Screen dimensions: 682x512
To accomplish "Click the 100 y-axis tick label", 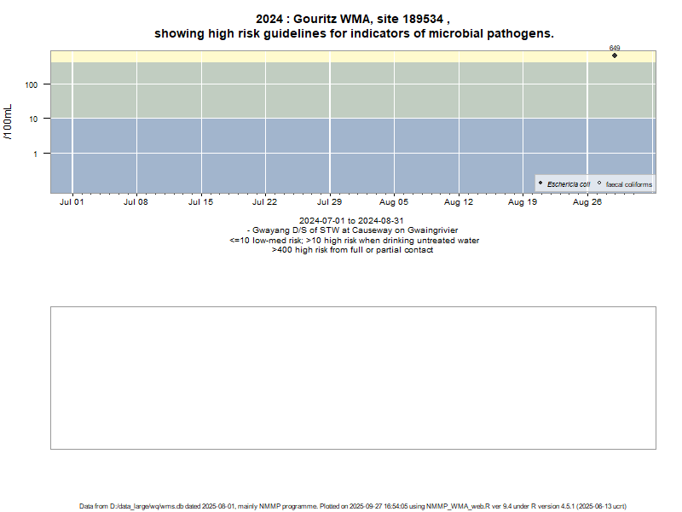I will click(33, 84).
